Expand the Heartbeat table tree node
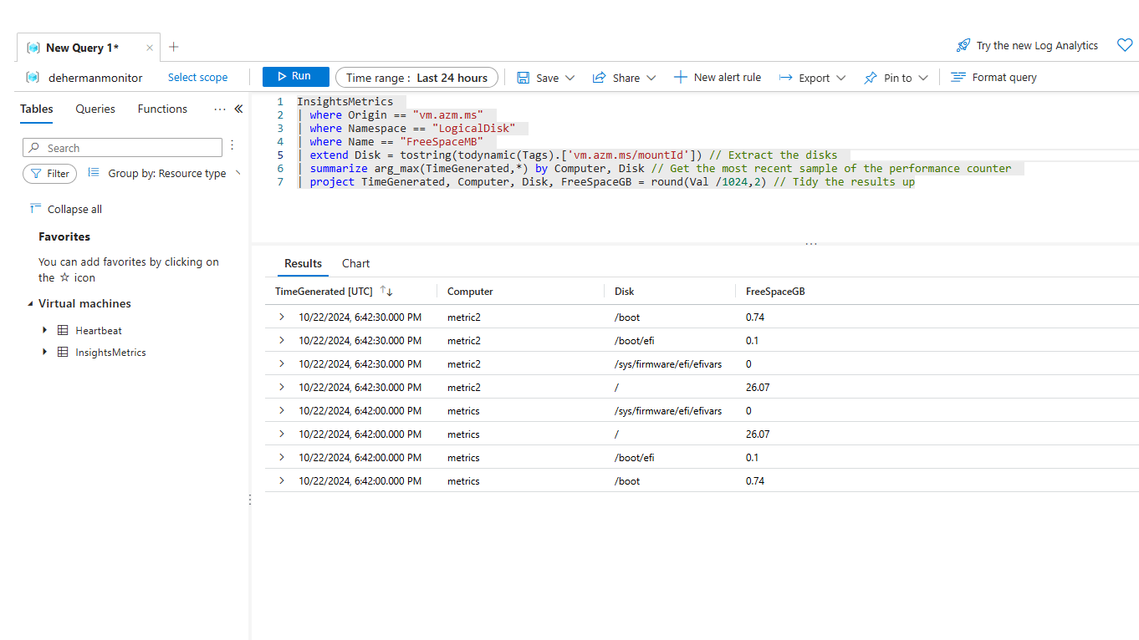Viewport: 1139px width, 640px height. tap(45, 330)
